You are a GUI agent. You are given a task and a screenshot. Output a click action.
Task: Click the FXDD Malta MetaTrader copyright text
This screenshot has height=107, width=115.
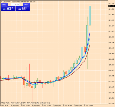pos(26,103)
